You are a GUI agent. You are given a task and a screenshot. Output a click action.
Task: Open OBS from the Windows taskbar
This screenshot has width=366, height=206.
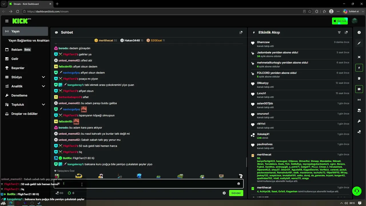(32, 203)
